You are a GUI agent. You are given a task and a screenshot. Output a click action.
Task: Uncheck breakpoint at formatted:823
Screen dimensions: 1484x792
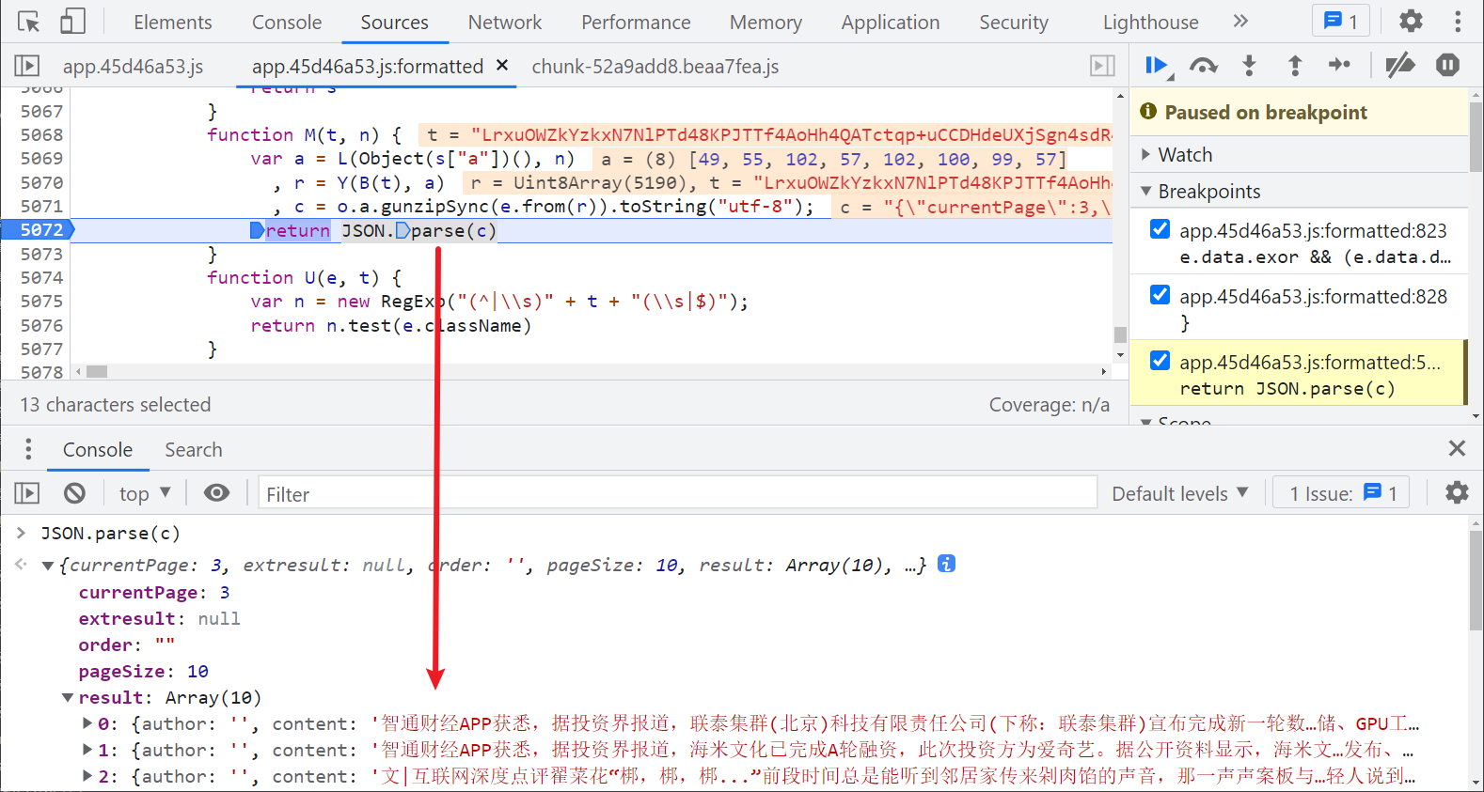coord(1160,229)
